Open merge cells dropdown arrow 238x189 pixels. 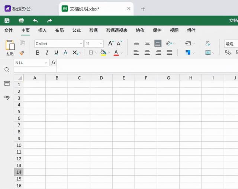coord(213,53)
